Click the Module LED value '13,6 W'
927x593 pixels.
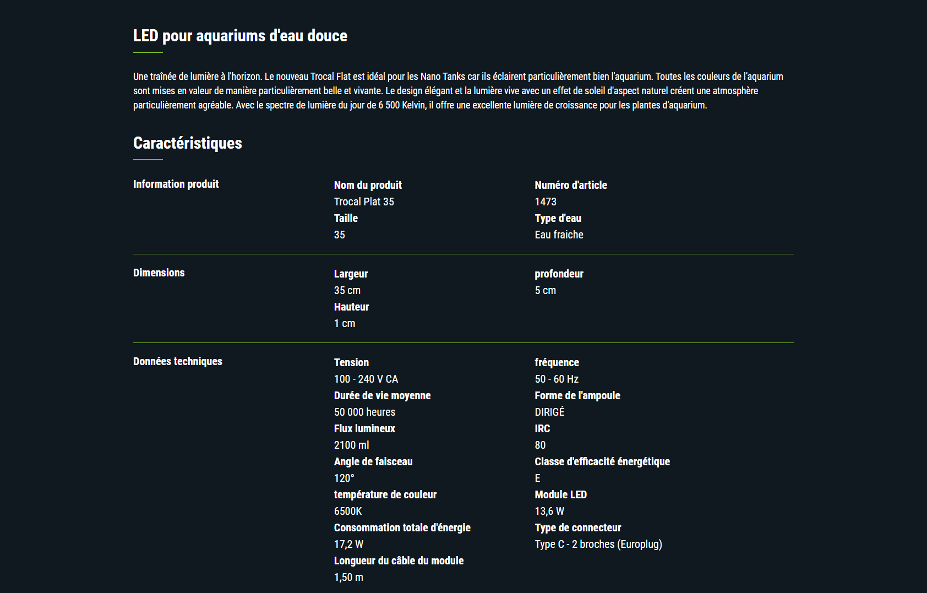(549, 511)
